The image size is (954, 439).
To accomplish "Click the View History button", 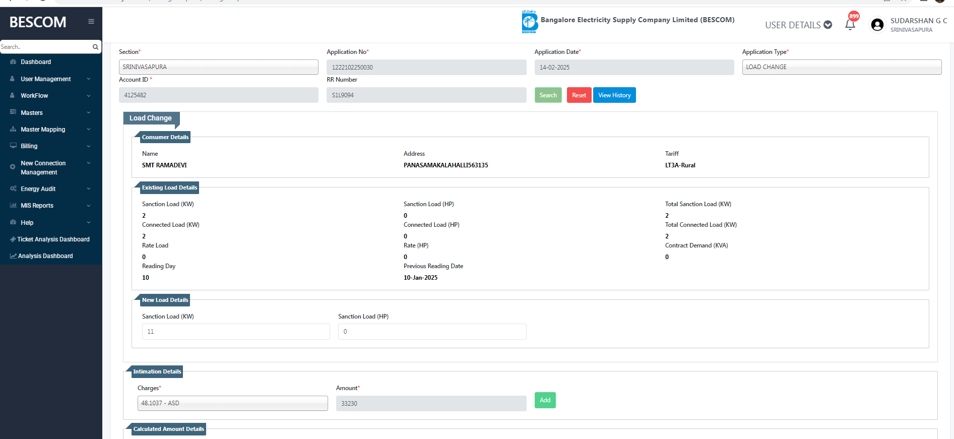I will (x=614, y=95).
